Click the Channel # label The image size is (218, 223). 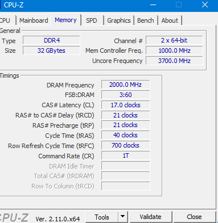point(128,41)
